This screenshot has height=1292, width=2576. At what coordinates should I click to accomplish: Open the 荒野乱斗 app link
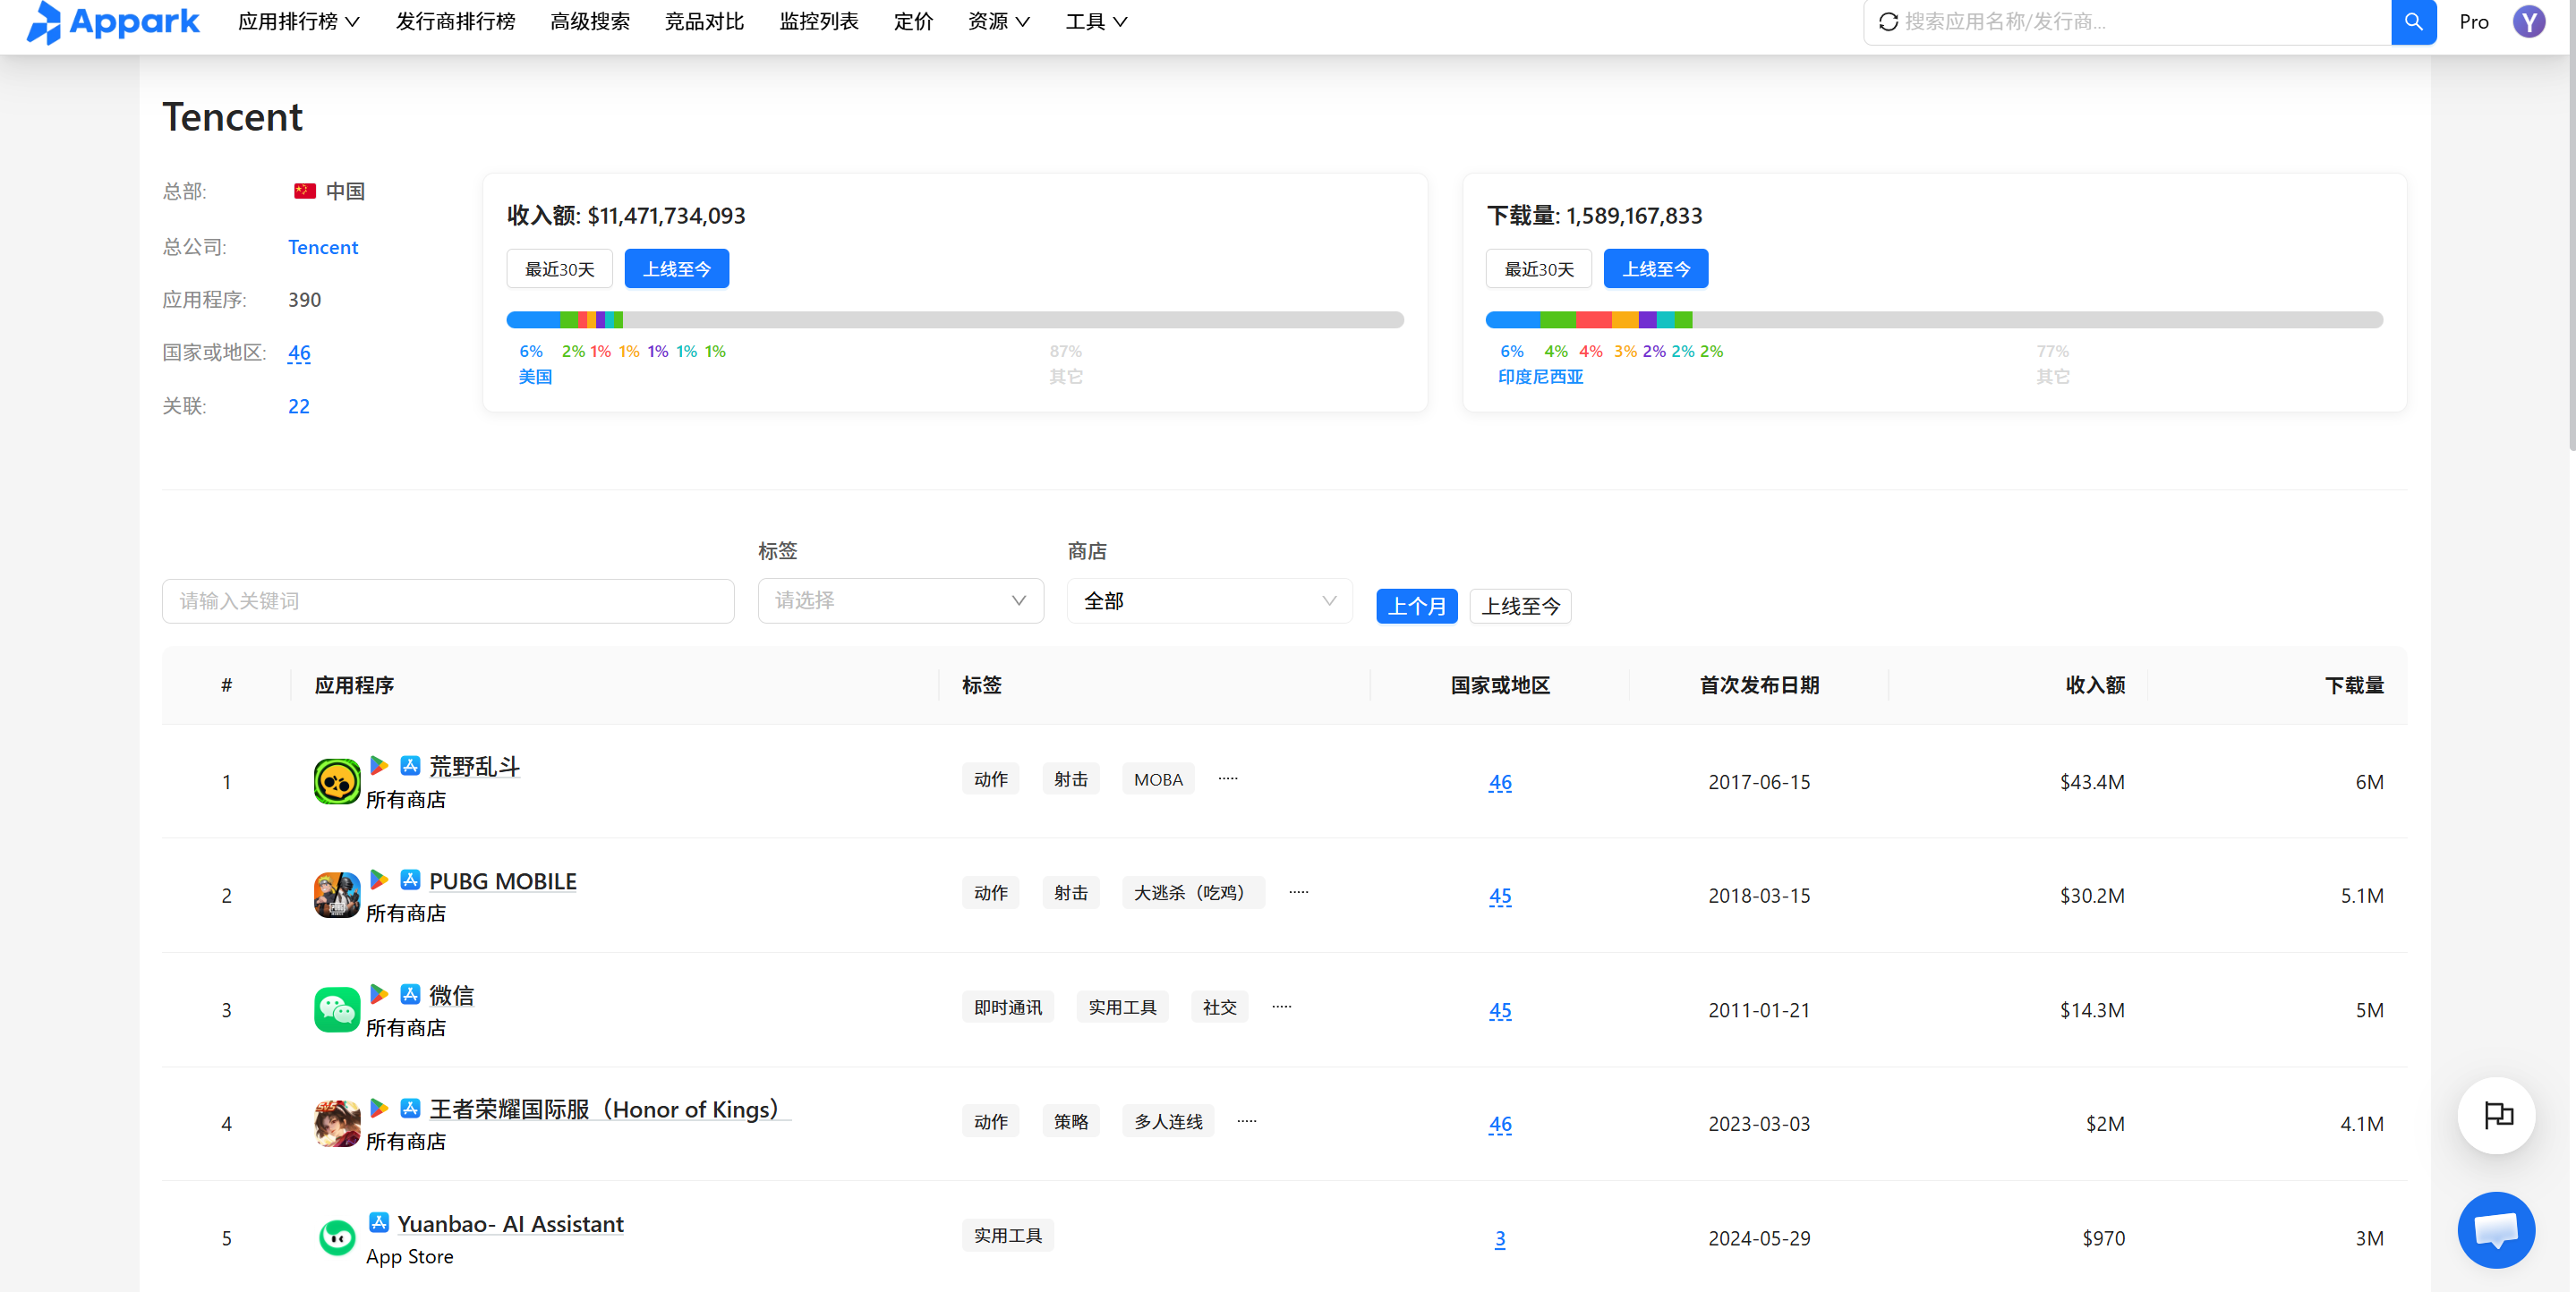tap(475, 767)
